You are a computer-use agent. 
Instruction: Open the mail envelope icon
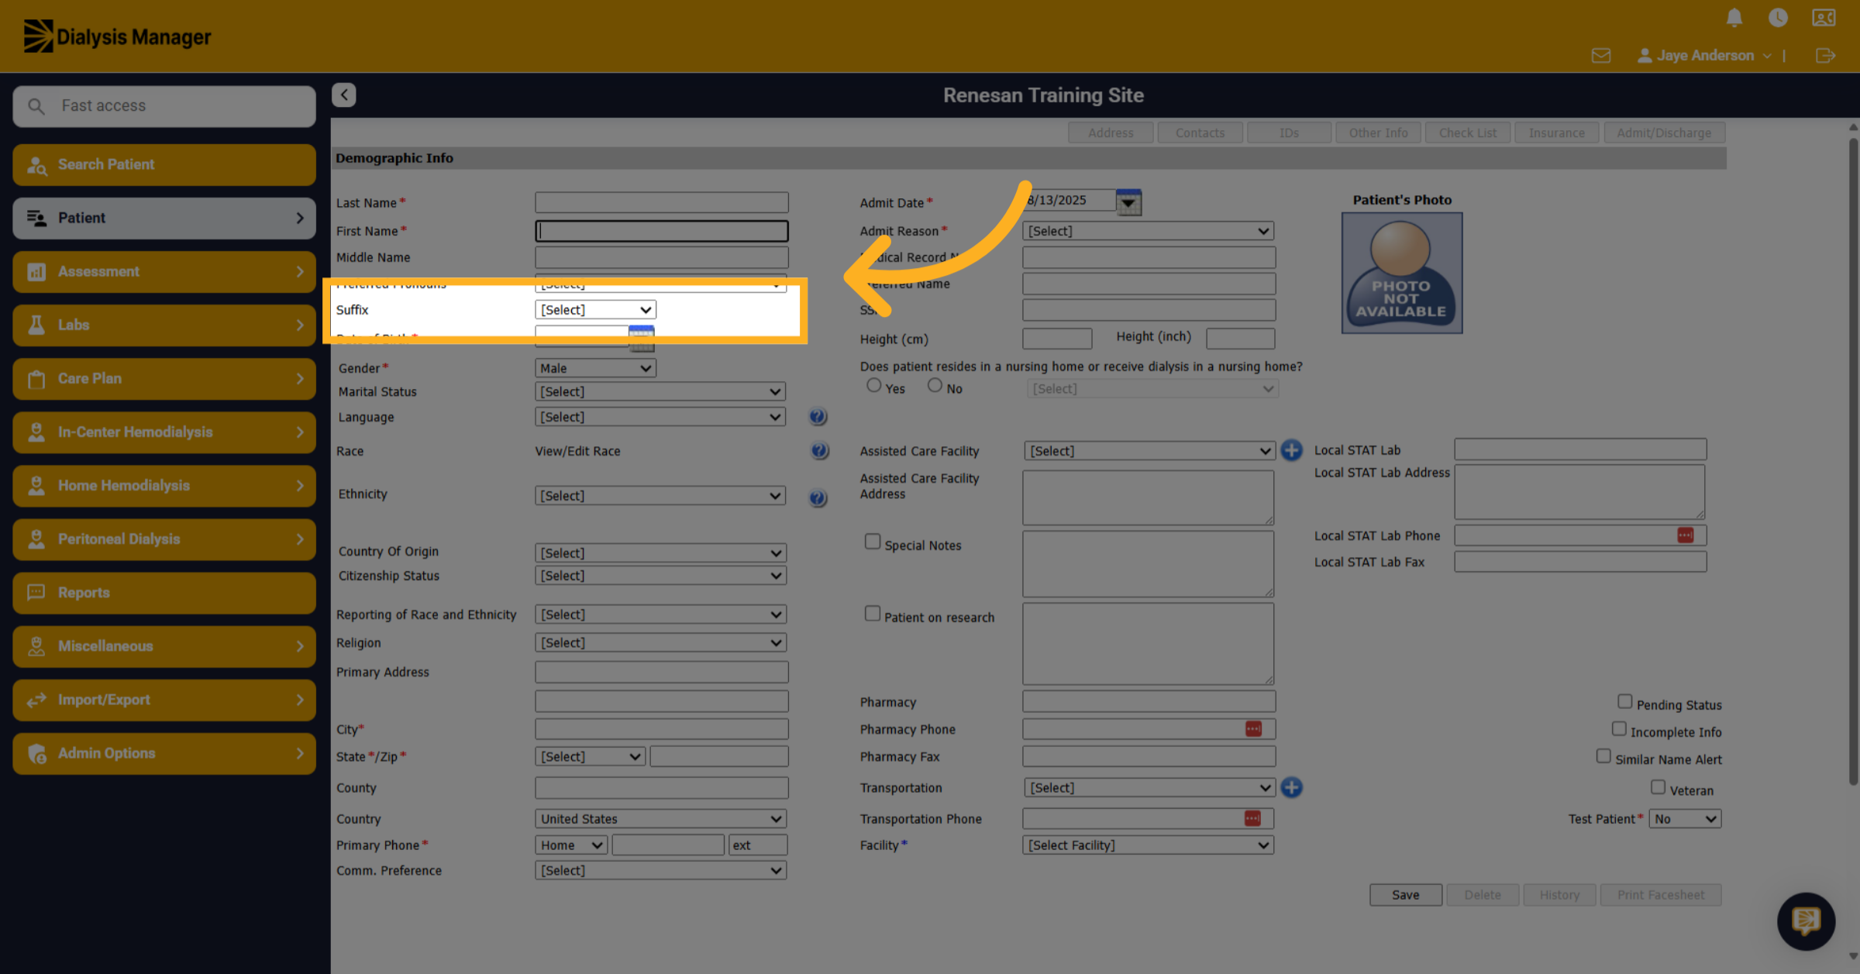point(1601,56)
